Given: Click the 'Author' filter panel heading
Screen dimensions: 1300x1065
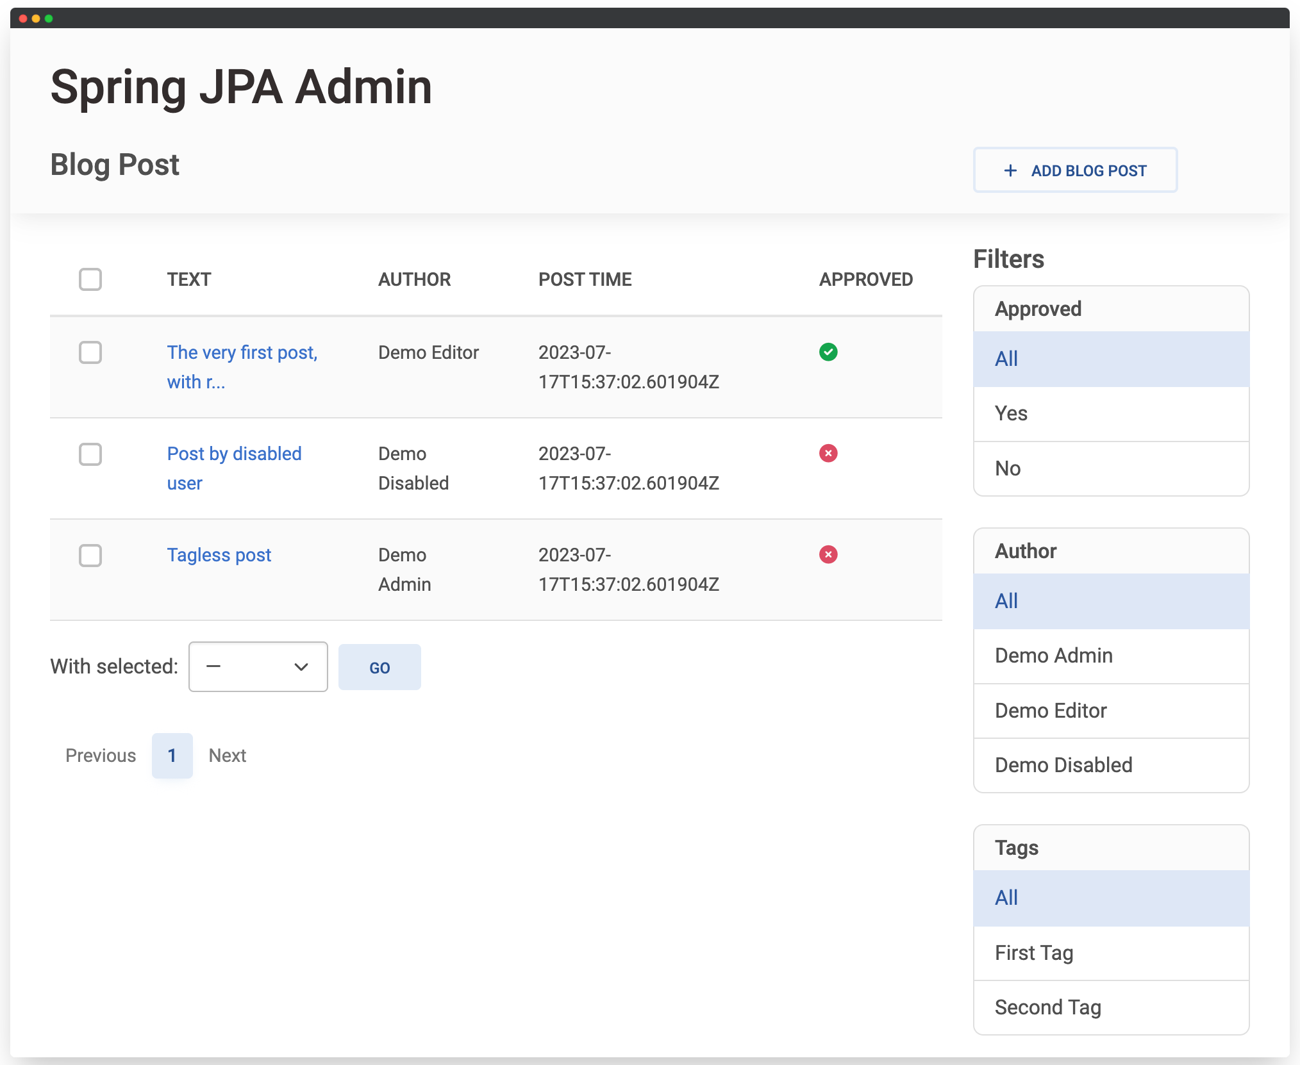Looking at the screenshot, I should [x=1026, y=551].
